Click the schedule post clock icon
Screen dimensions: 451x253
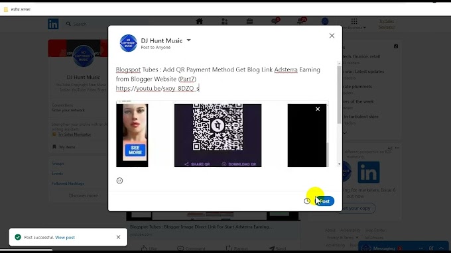click(x=307, y=201)
